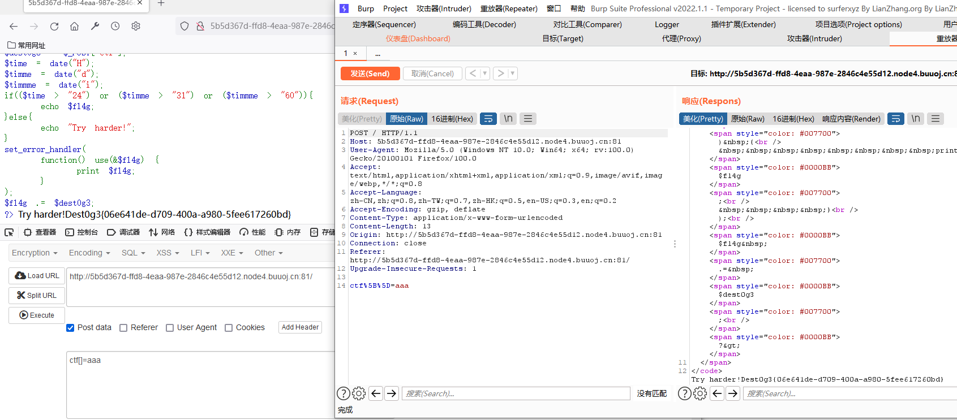Open the 帮助 Help menu

click(577, 8)
